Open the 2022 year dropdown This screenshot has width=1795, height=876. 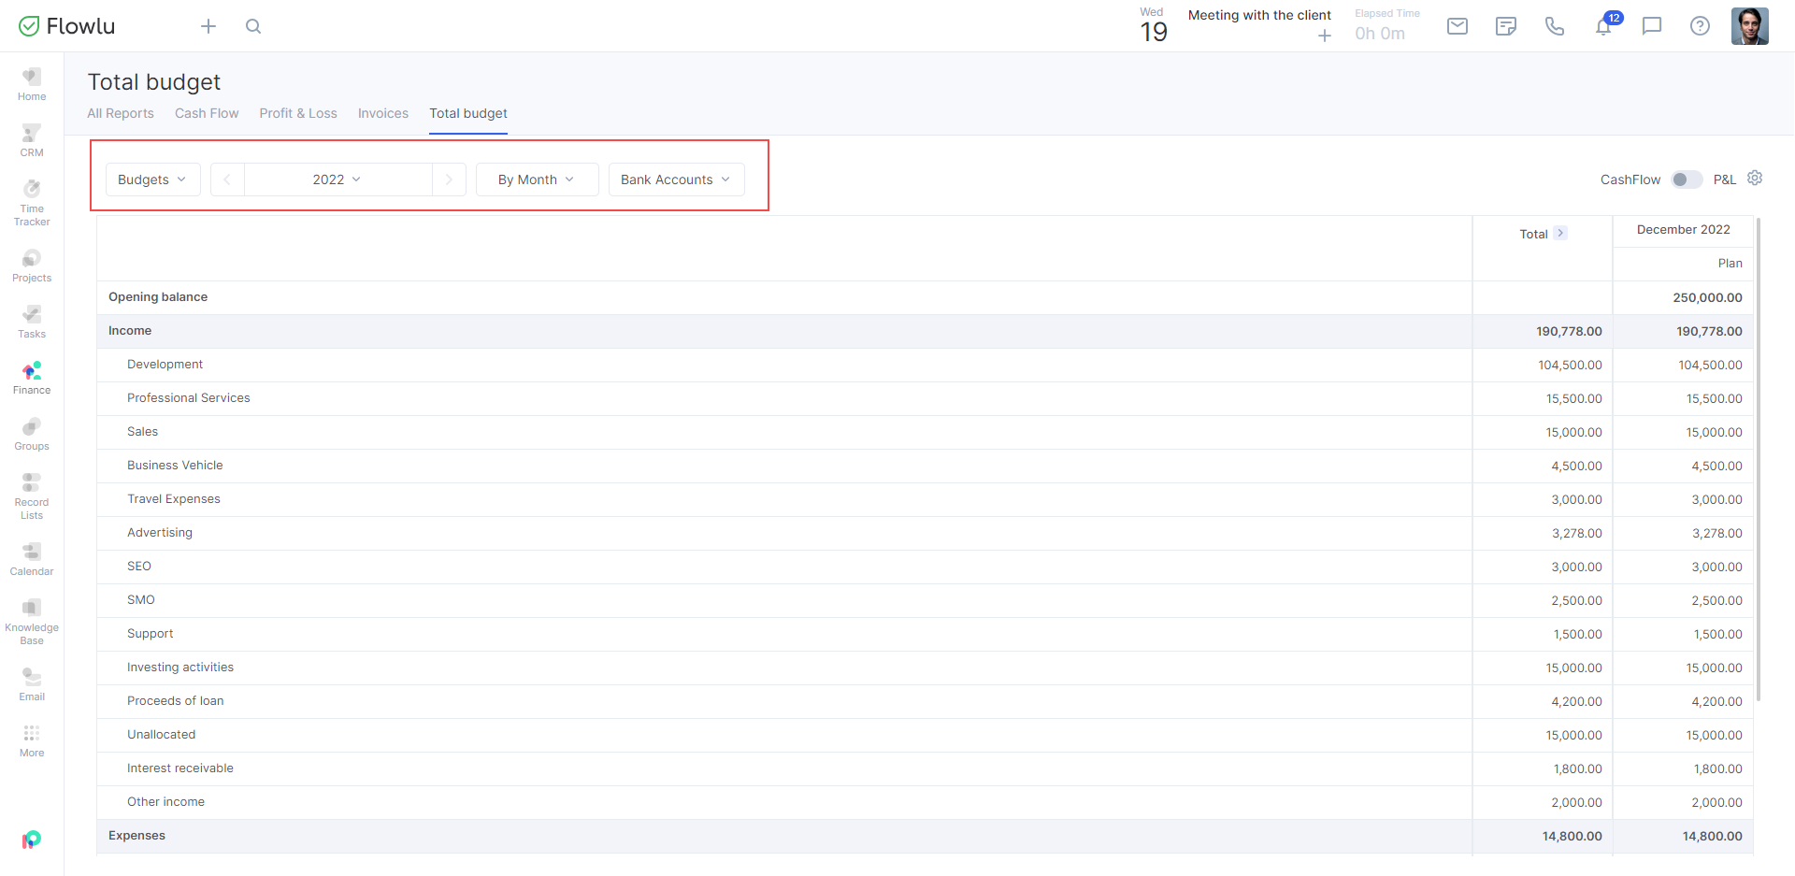coord(337,180)
